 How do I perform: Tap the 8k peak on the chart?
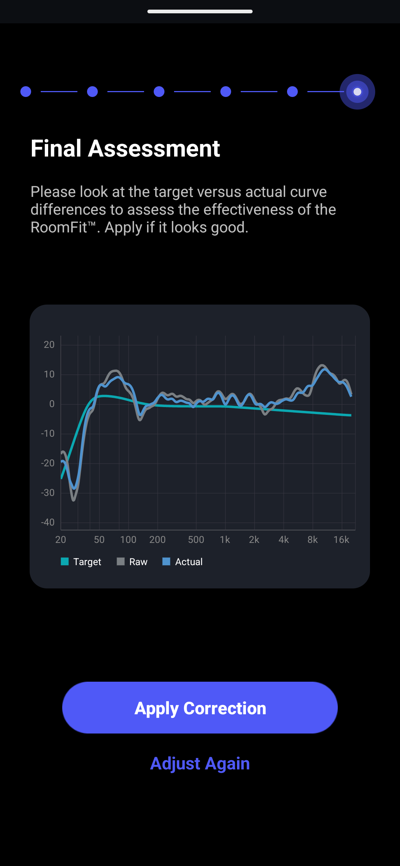coord(323,367)
